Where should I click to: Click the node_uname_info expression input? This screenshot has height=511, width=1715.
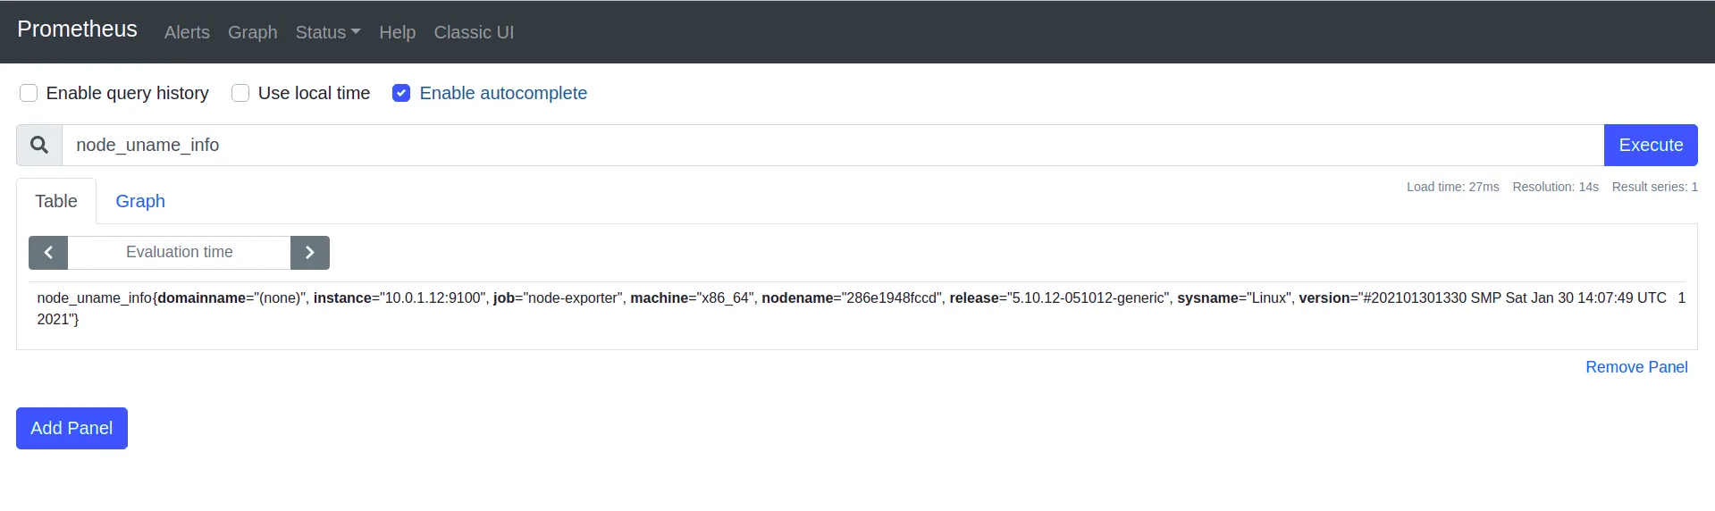click(x=833, y=145)
